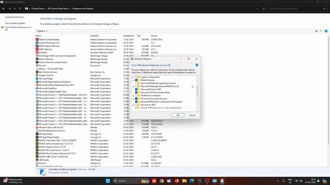Expand the MultiPoint Connector node
The width and height of the screenshot is (330, 185).
(x=133, y=96)
